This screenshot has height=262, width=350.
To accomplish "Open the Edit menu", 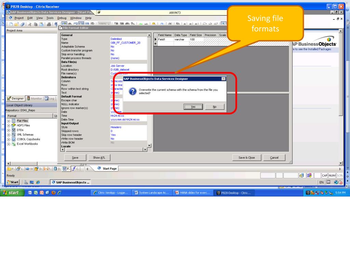I will coord(30,18).
